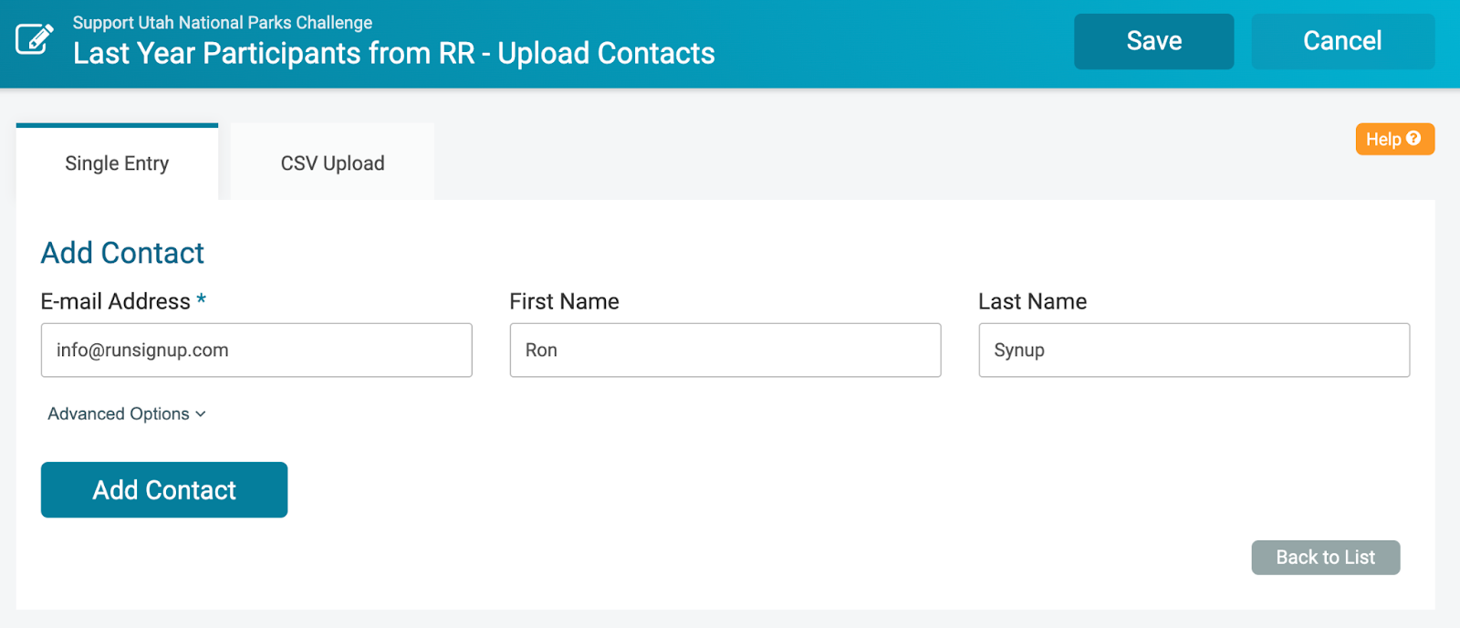Viewport: 1460px width, 628px height.
Task: Click the required asterisk beside E-mail Address
Action: (201, 299)
